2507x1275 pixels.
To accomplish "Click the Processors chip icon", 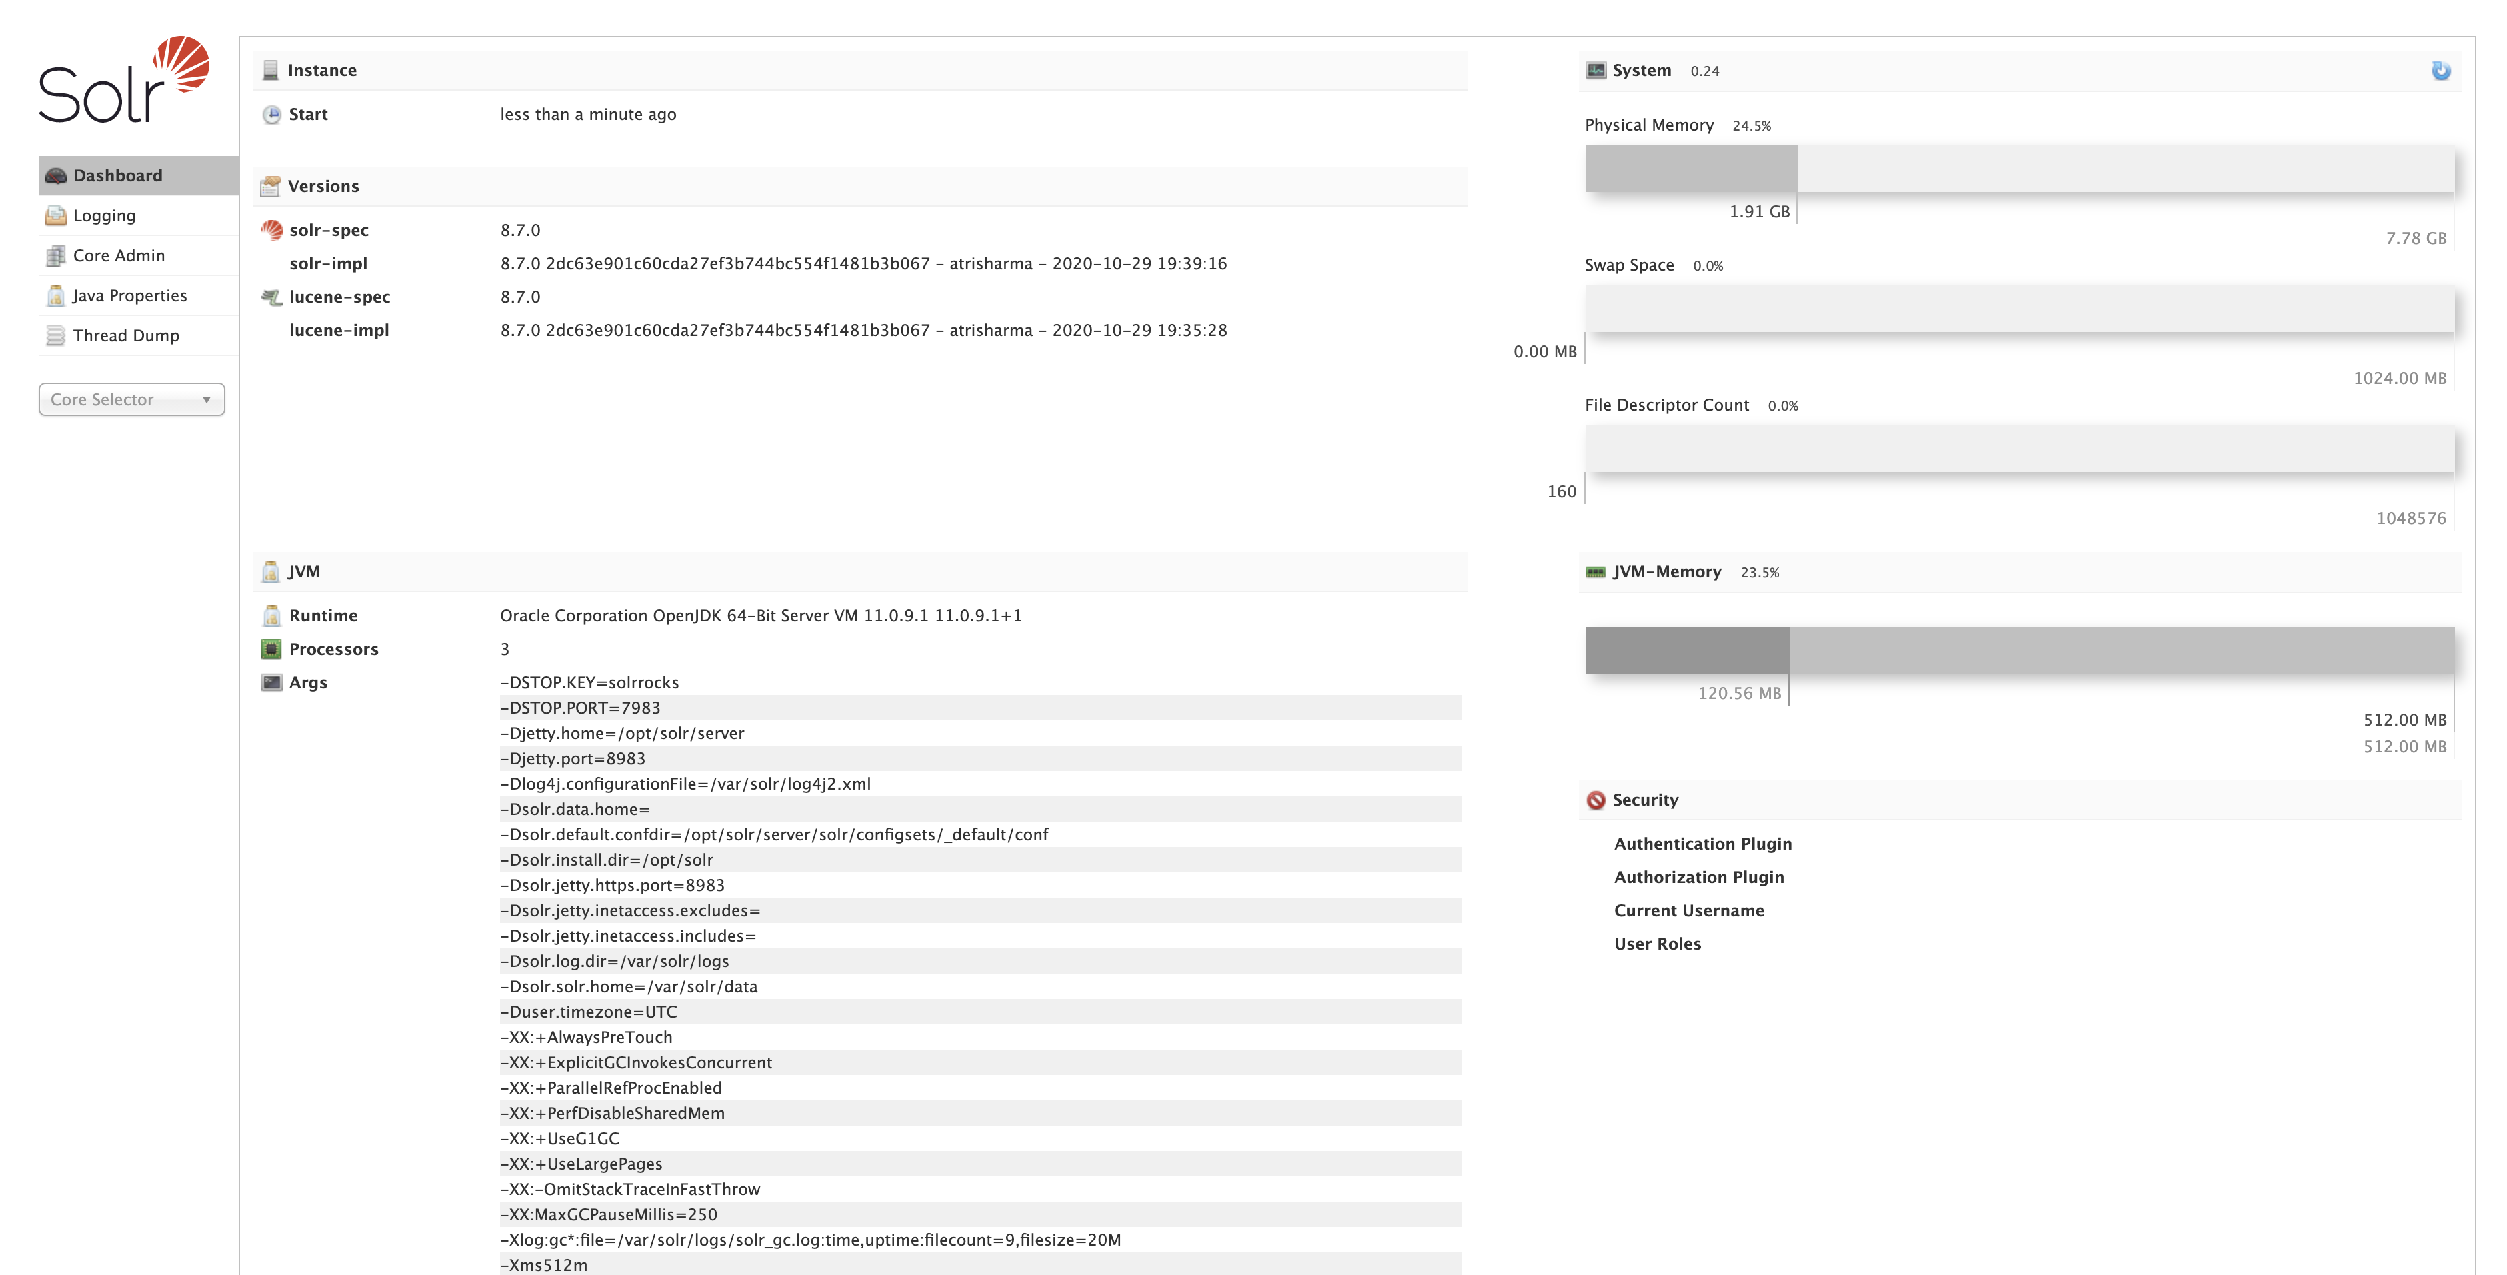I will point(271,650).
